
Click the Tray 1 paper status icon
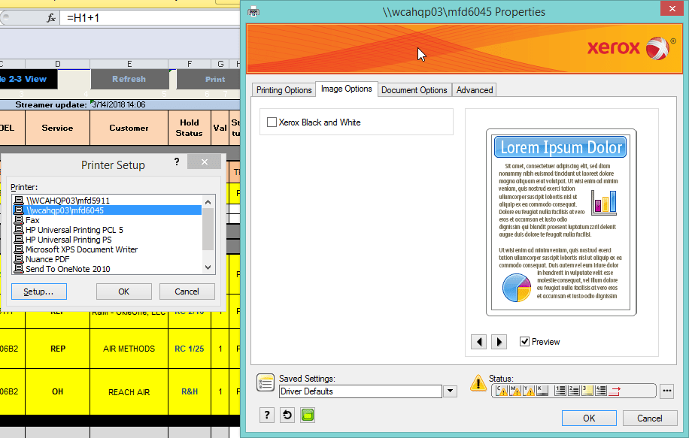pyautogui.click(x=560, y=390)
